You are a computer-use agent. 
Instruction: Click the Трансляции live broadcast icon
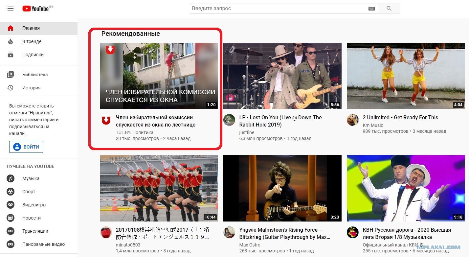tap(11, 231)
